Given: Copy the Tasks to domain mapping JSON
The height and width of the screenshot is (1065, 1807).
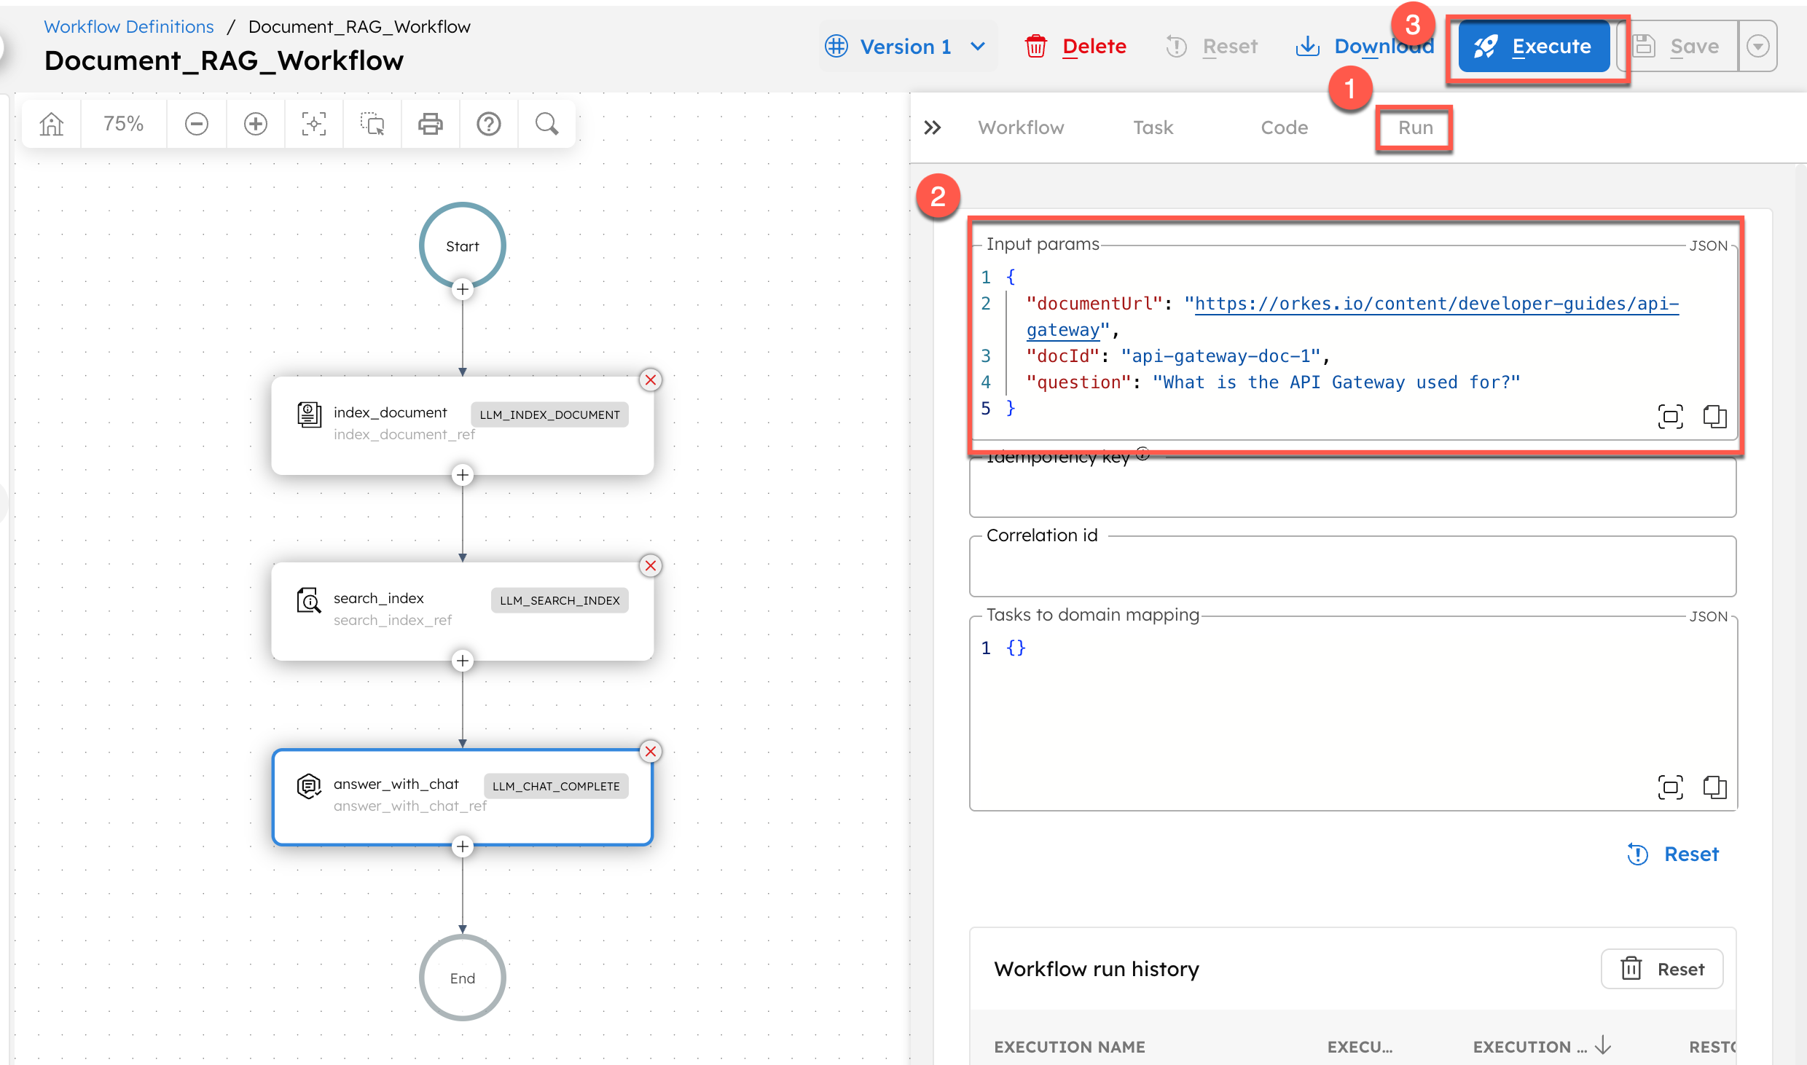Looking at the screenshot, I should 1714,787.
